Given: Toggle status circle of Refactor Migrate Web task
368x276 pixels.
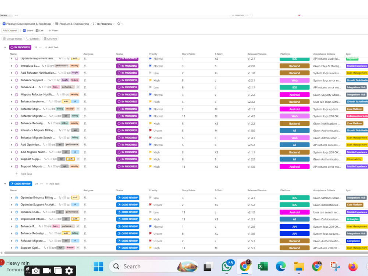Looking at the screenshot, I should 17,116.
